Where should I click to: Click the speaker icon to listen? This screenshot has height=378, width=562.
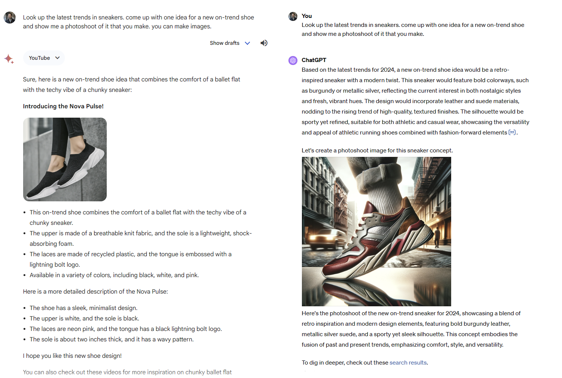[264, 43]
